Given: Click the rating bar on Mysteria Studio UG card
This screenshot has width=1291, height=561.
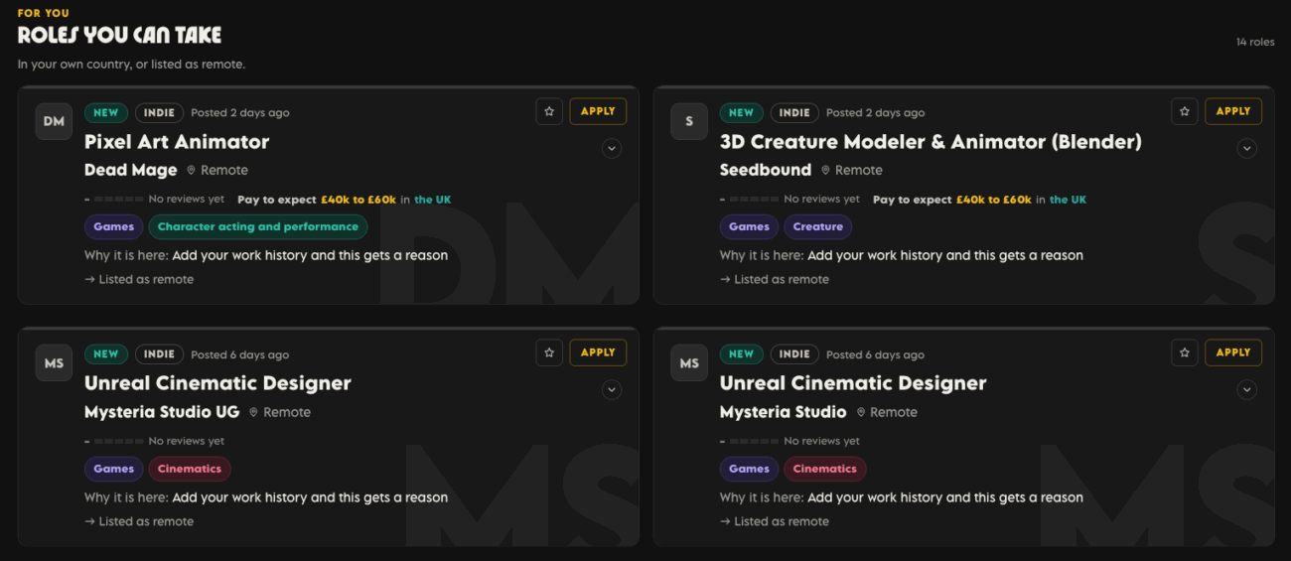Looking at the screenshot, I should [119, 441].
